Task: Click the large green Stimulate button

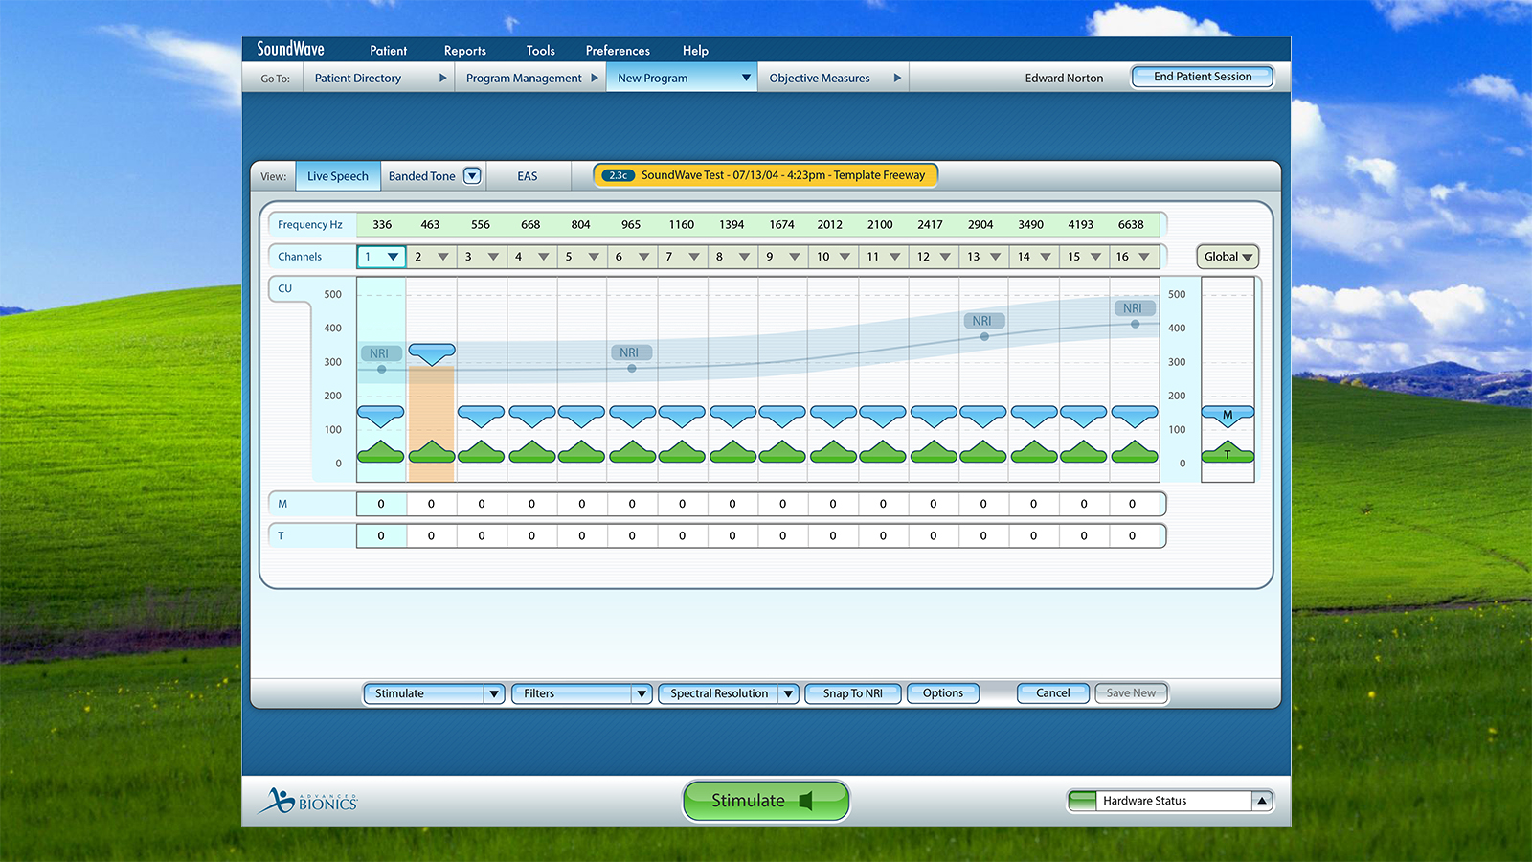Action: [766, 801]
